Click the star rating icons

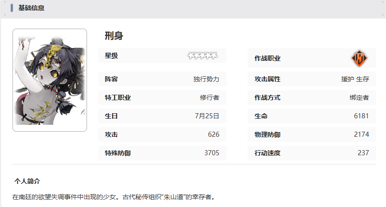click(x=203, y=56)
